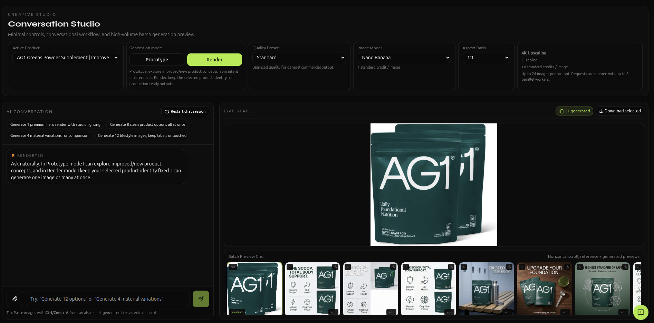This screenshot has height=323, width=654.
Task: Open the Active Product dropdown
Action: pyautogui.click(x=66, y=58)
